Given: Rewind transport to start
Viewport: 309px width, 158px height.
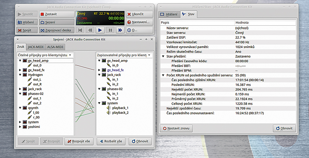Looking at the screenshot, I should (x=80, y=30).
